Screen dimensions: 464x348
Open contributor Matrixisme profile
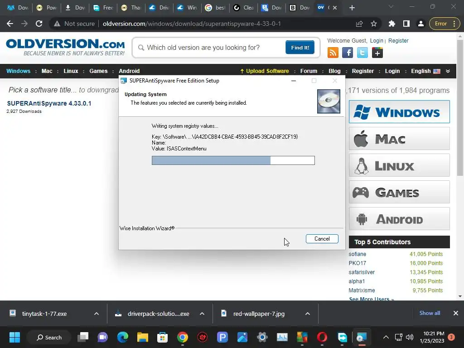point(362,290)
